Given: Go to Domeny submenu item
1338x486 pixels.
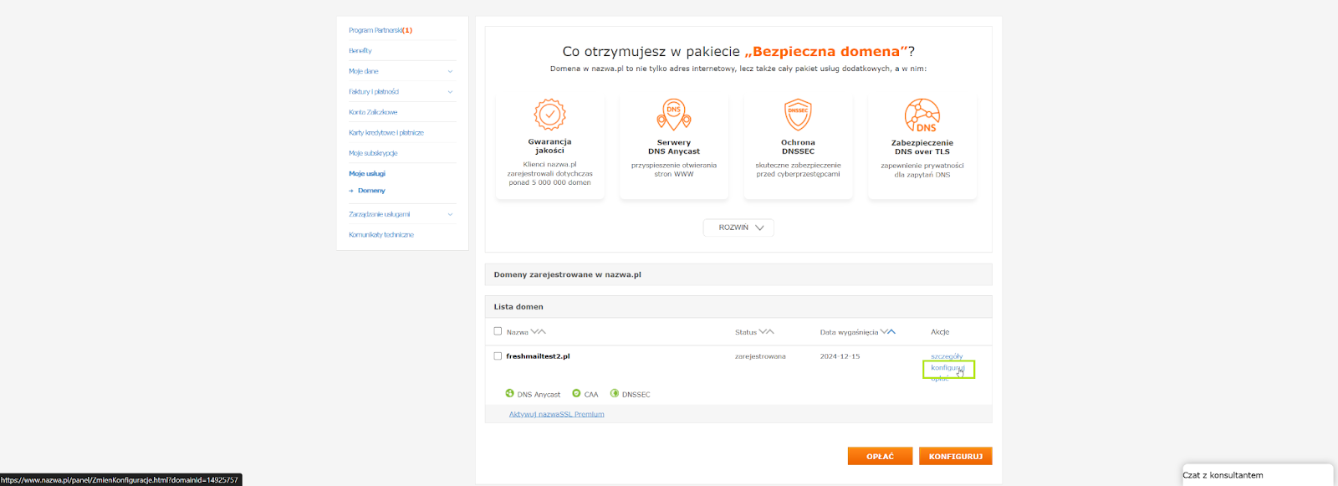Looking at the screenshot, I should point(371,191).
